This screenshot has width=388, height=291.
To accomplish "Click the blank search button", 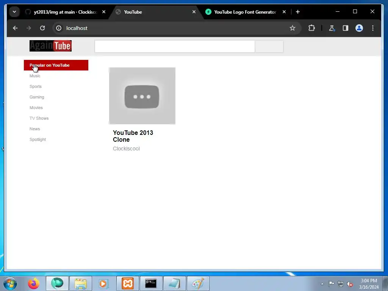I will click(x=269, y=47).
